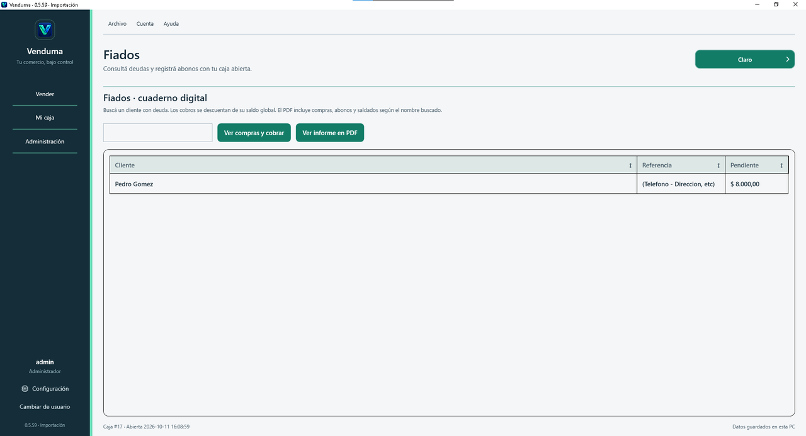Screen dimensions: 806x436
Task: Sort the table by Cliente column arrows
Action: (630, 165)
